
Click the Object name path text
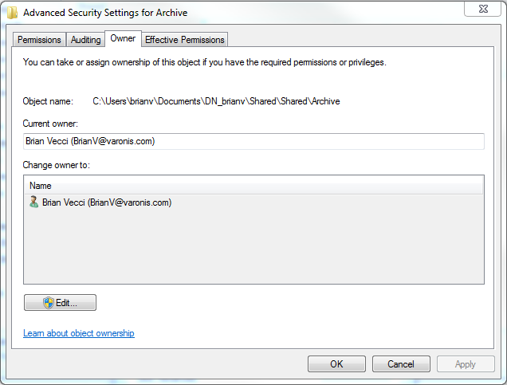pyautogui.click(x=216, y=101)
